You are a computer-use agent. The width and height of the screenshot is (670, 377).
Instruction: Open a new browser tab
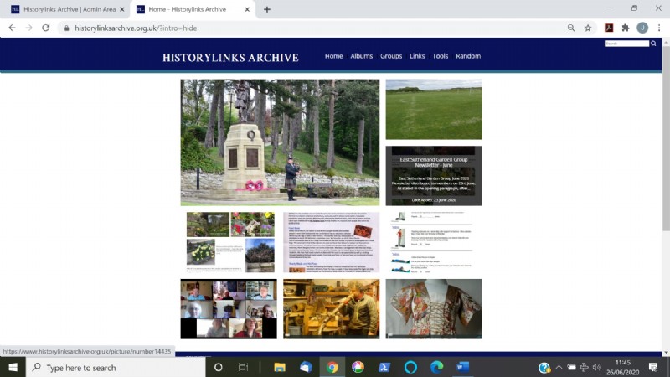(x=267, y=9)
